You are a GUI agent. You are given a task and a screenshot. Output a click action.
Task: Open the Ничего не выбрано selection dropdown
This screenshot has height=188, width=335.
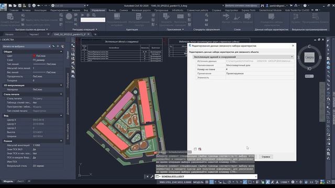[x=26, y=46]
